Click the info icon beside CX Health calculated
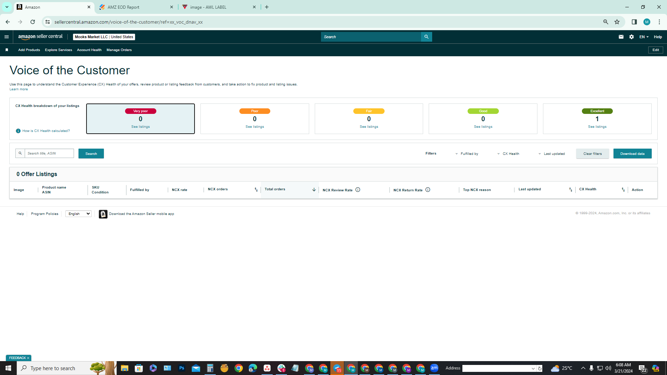This screenshot has height=375, width=667. pyautogui.click(x=18, y=131)
